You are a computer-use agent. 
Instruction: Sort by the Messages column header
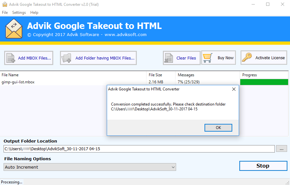tap(207, 75)
